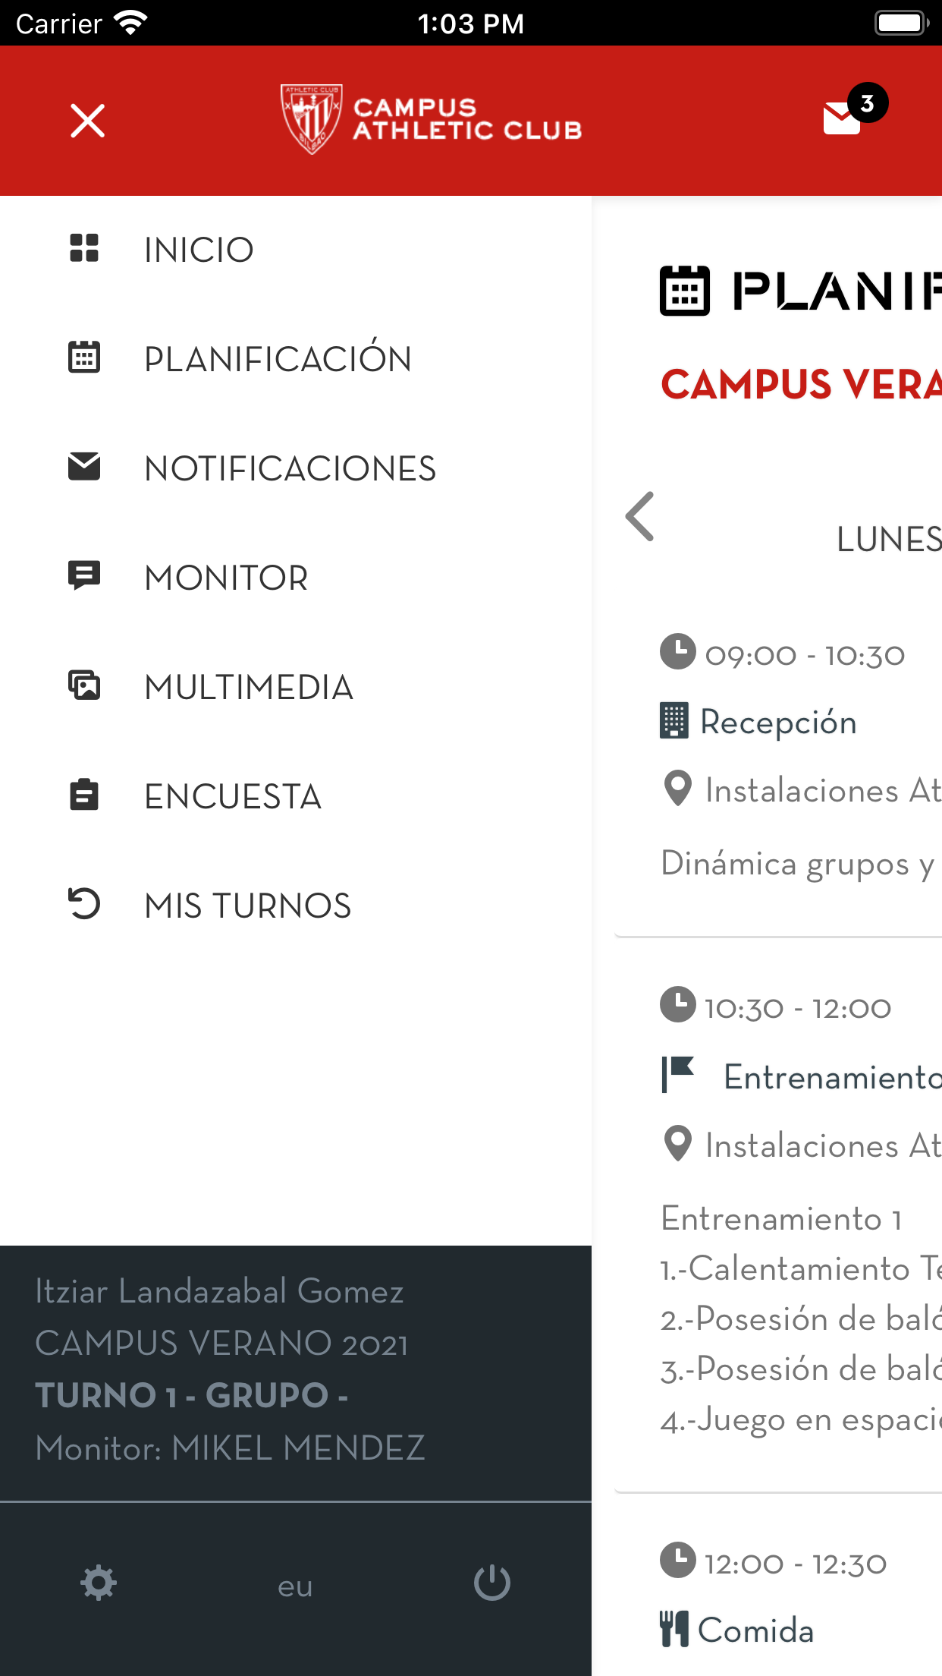Tap the Recepción schedule entry
The image size is (942, 1676).
[x=778, y=722]
